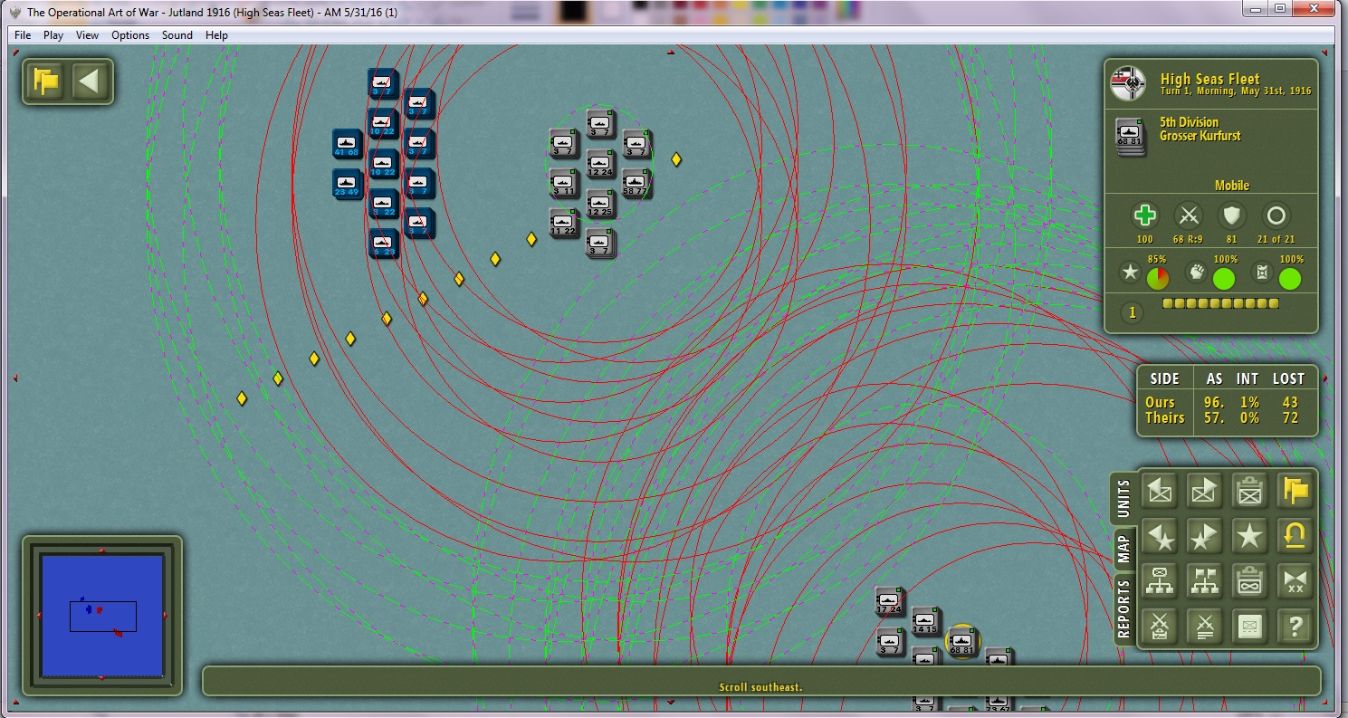This screenshot has width=1348, height=718.
Task: Open help with question mark button
Action: pos(1295,626)
